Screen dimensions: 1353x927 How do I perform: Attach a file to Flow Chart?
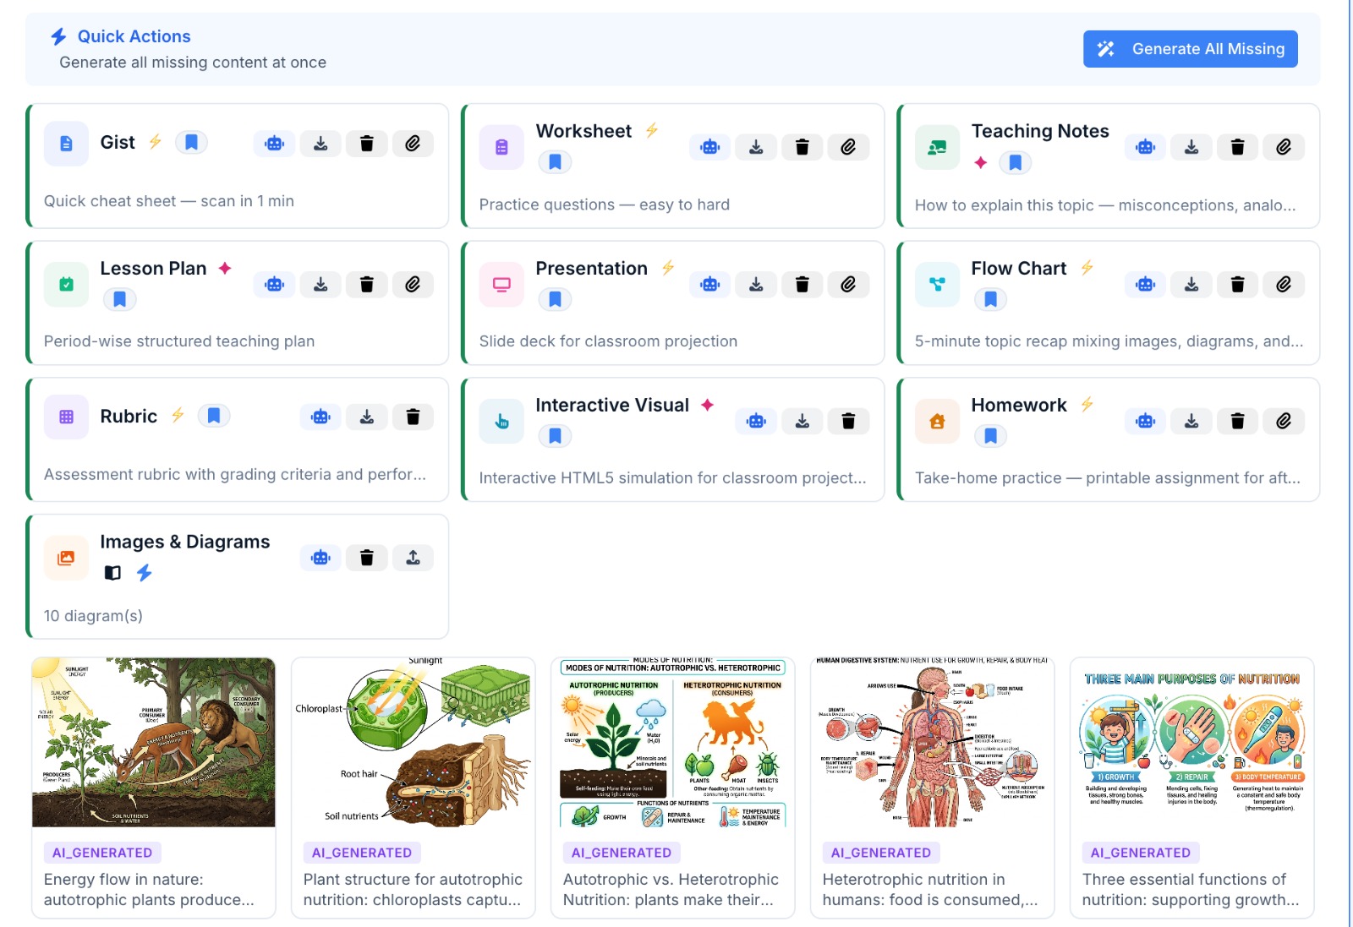[x=1284, y=284]
